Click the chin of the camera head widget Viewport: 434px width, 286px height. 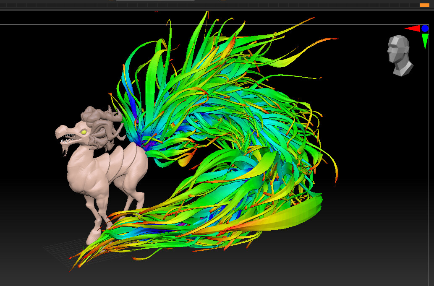tap(392, 62)
